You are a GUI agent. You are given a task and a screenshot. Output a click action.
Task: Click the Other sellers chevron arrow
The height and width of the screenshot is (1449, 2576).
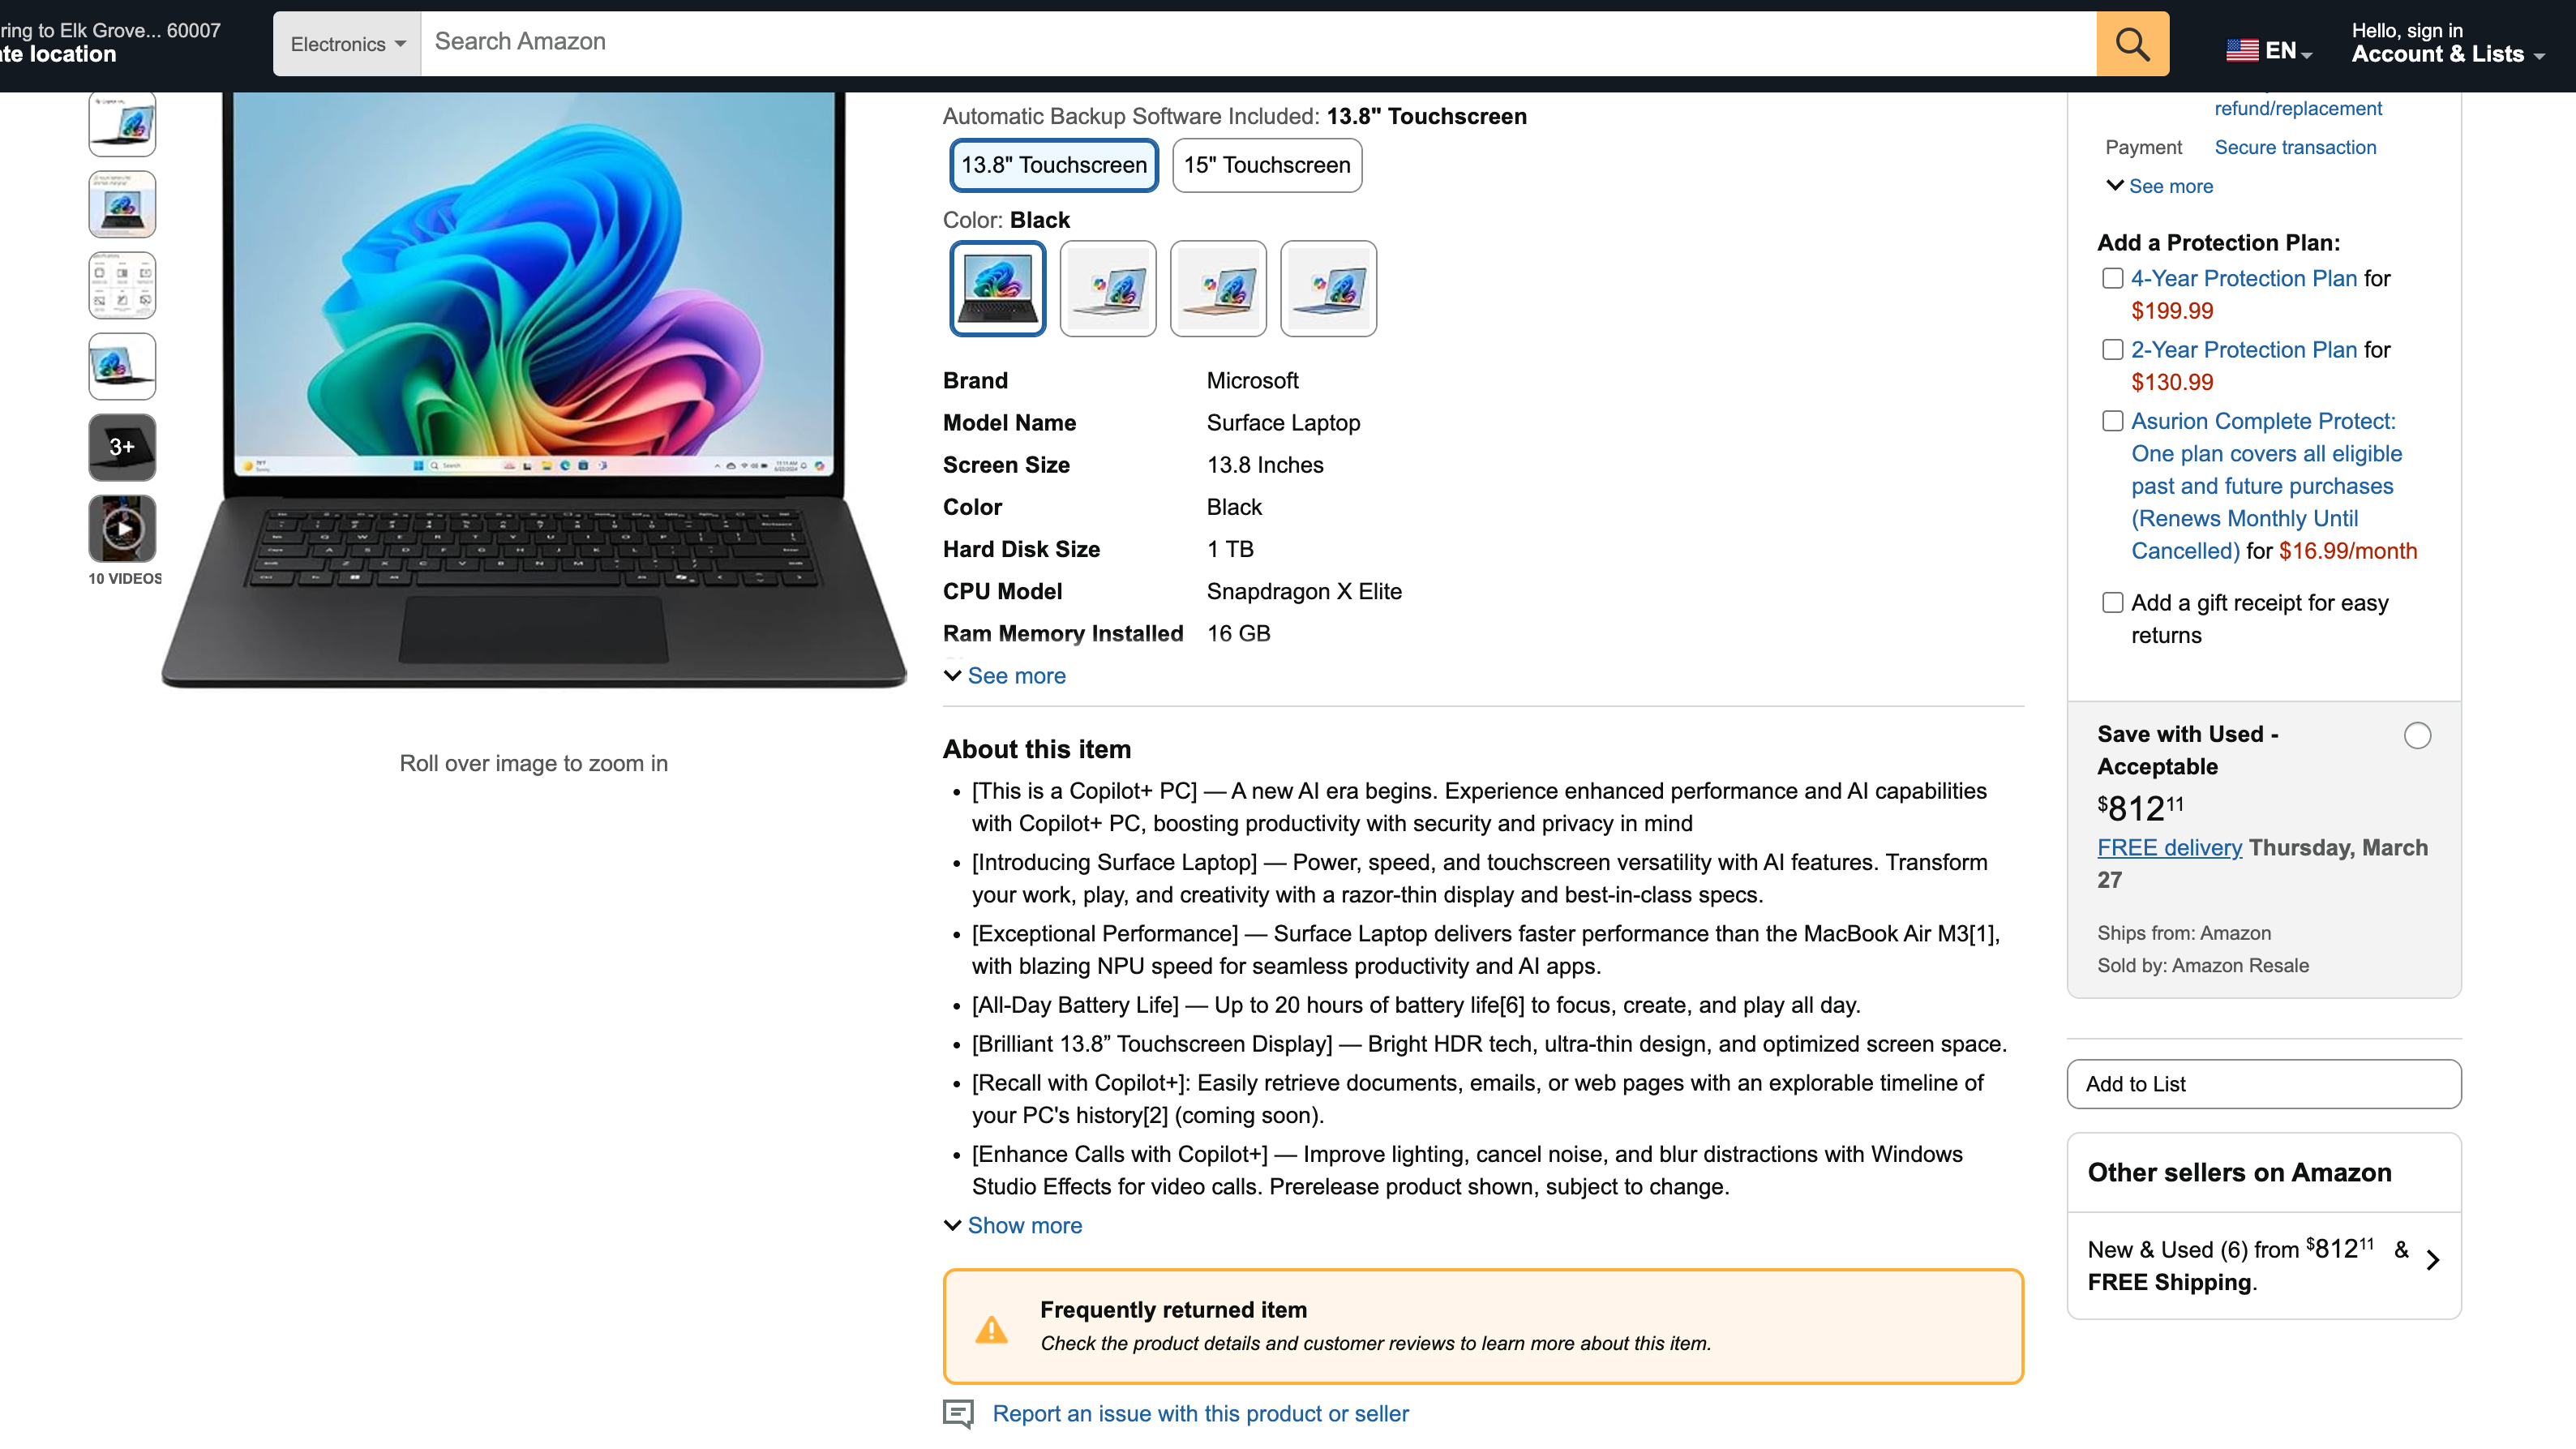coord(2432,1260)
